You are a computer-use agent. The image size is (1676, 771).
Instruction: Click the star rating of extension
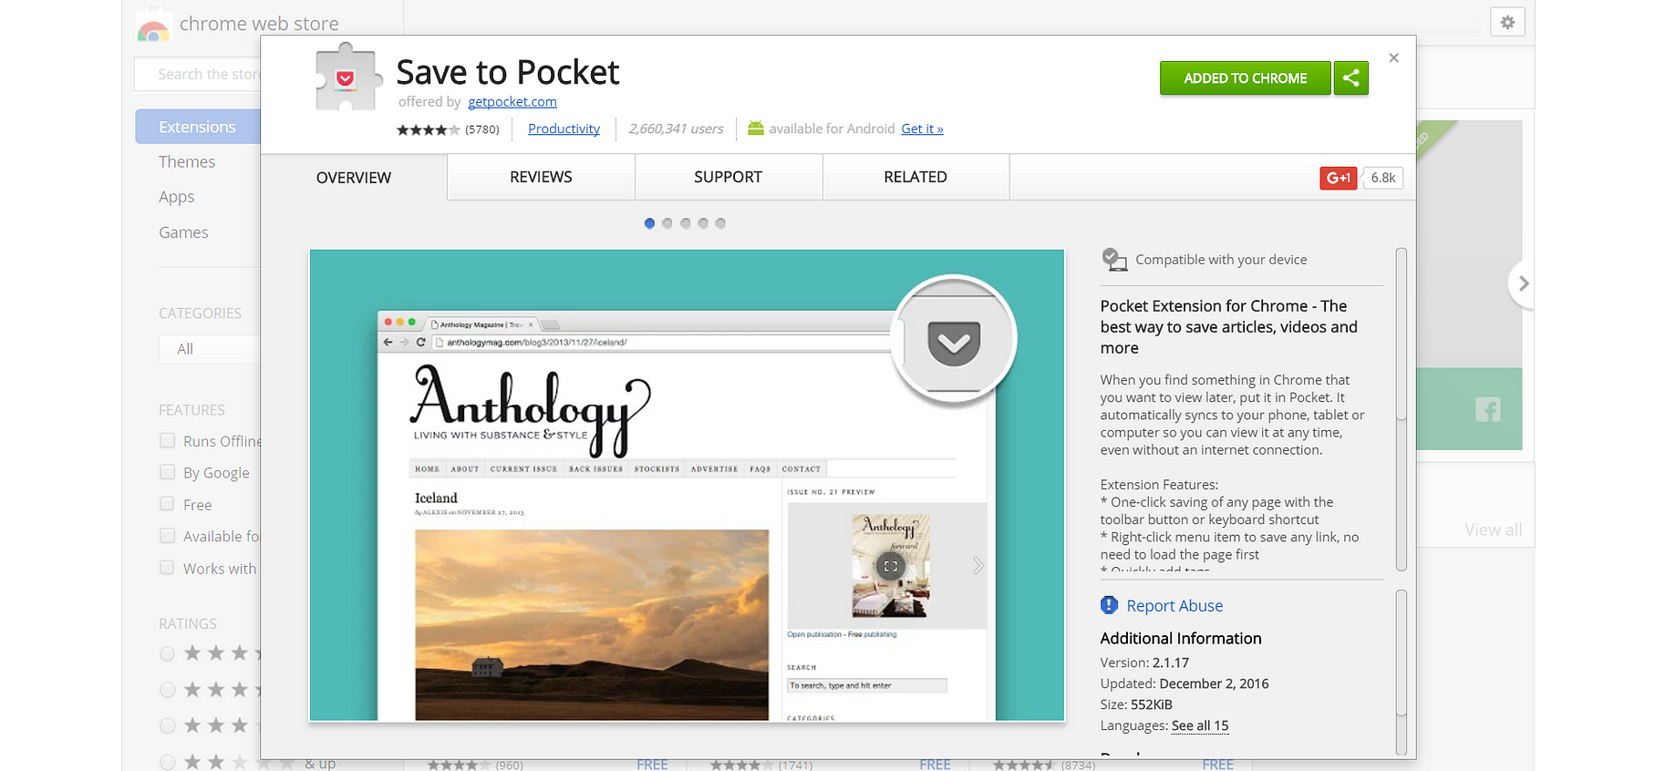(x=428, y=129)
